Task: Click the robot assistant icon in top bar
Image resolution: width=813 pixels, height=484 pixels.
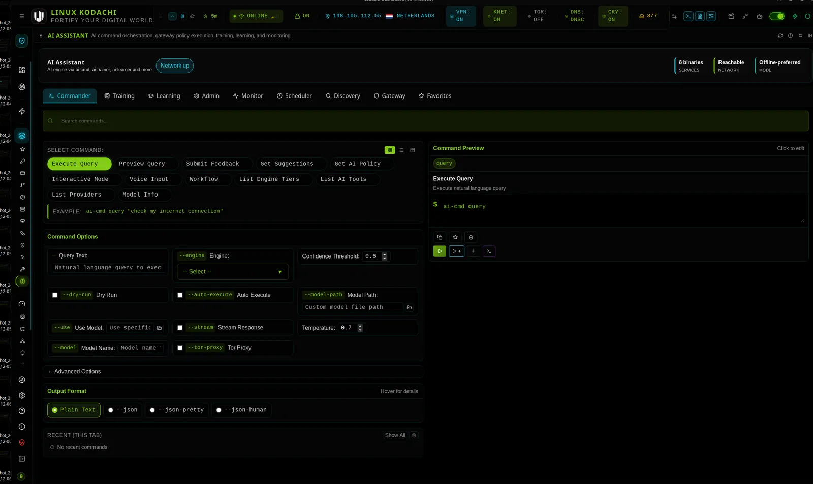Action: click(760, 16)
